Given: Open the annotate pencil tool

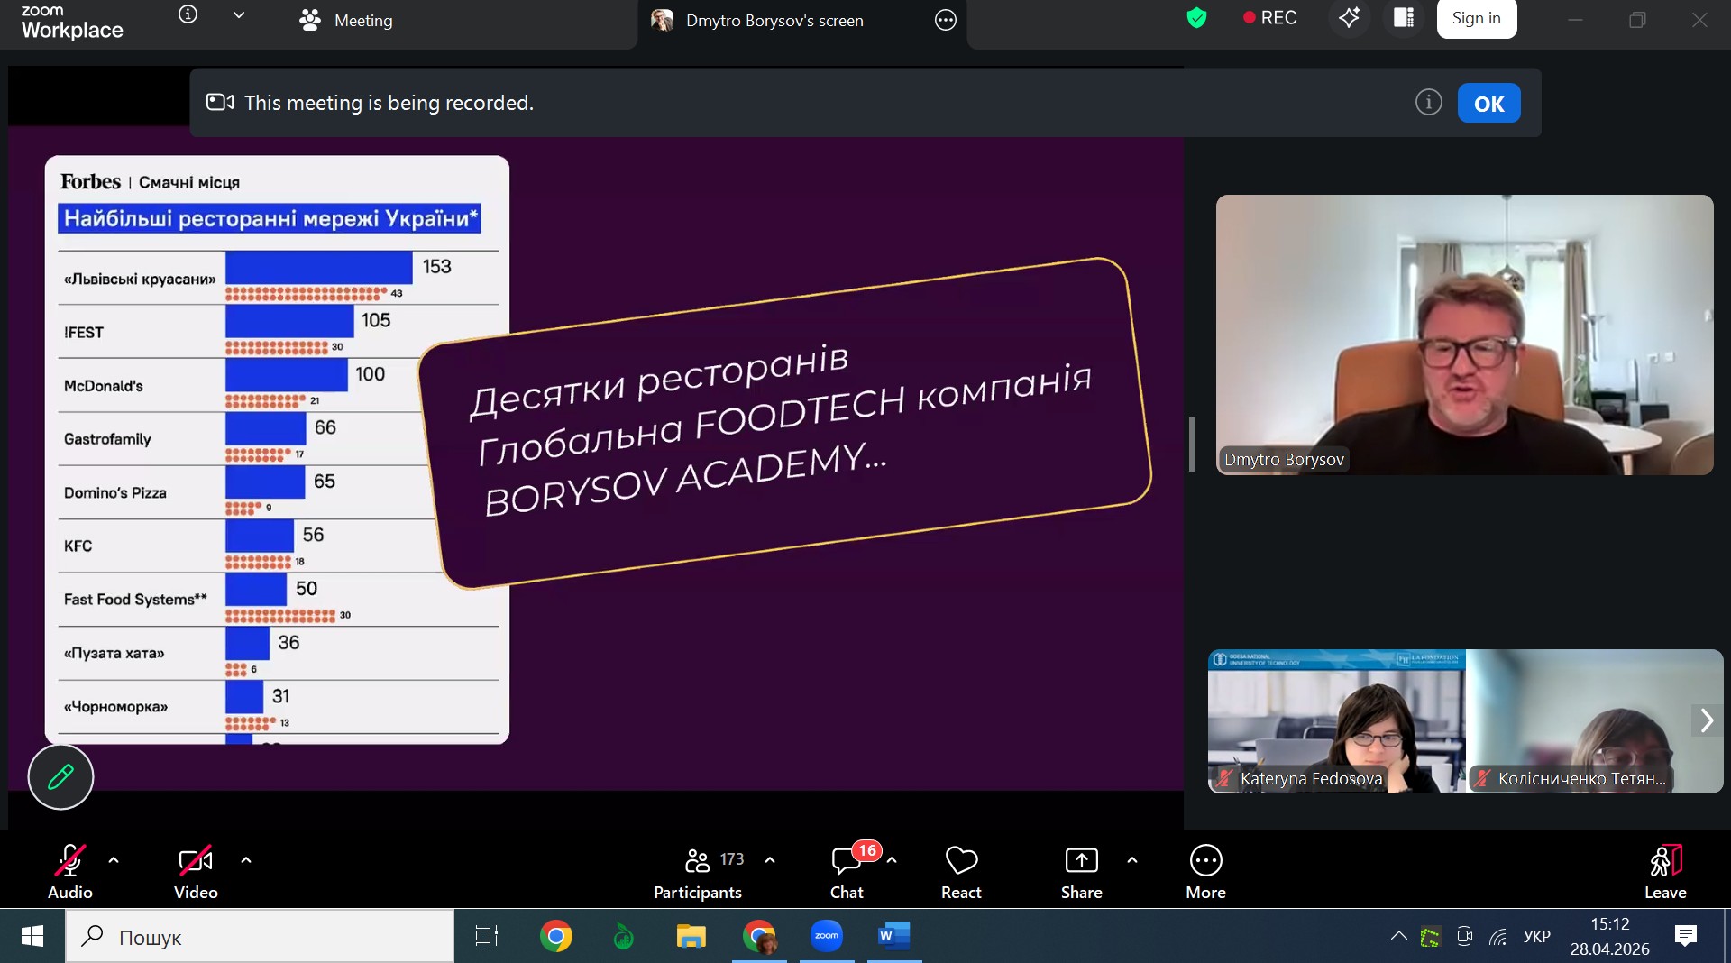Looking at the screenshot, I should [60, 776].
